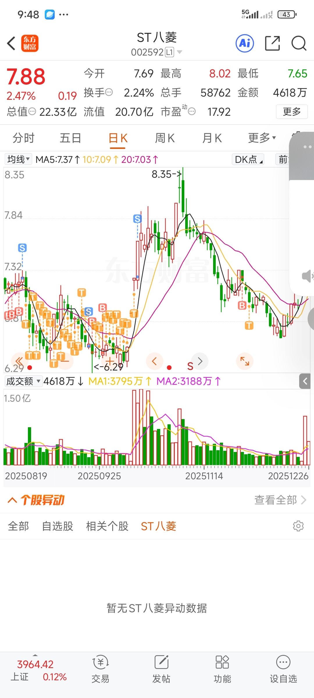Tap the 3964.42 Shanghai index value
This screenshot has height=698, width=314.
pyautogui.click(x=35, y=664)
